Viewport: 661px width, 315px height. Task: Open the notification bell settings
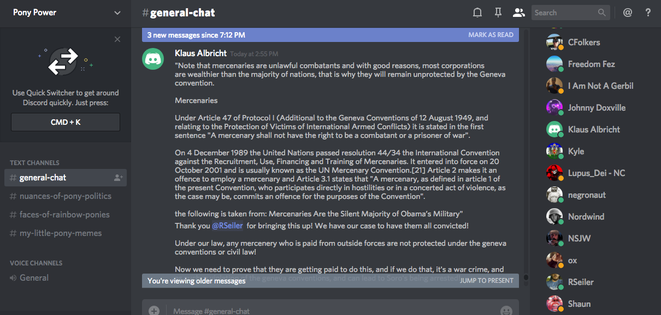[x=477, y=13]
